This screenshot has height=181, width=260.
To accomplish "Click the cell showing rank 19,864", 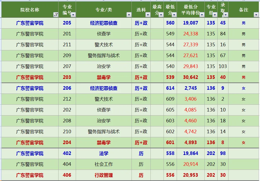I will click(191, 153).
